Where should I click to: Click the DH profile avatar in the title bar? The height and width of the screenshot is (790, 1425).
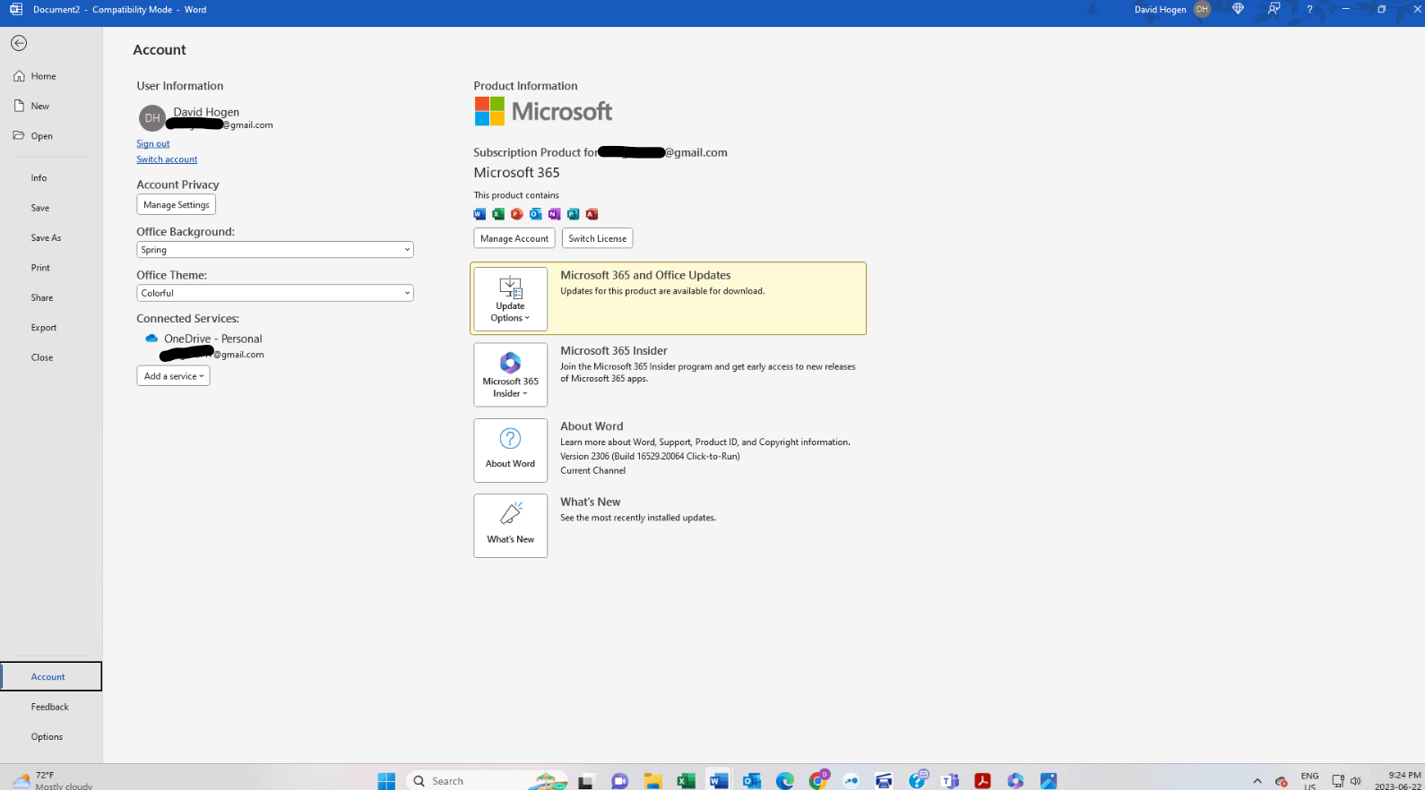tap(1202, 9)
